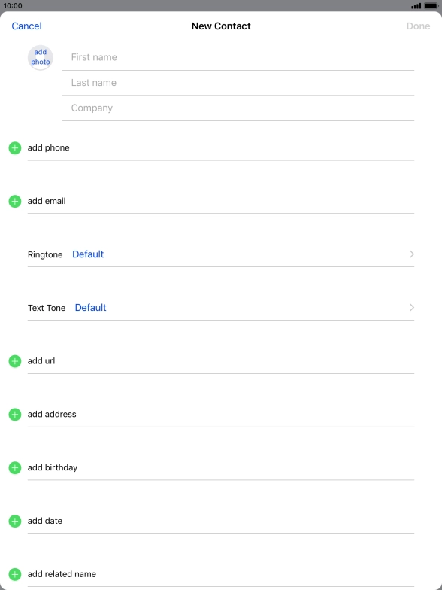Tap the green plus for add address

(x=15, y=415)
